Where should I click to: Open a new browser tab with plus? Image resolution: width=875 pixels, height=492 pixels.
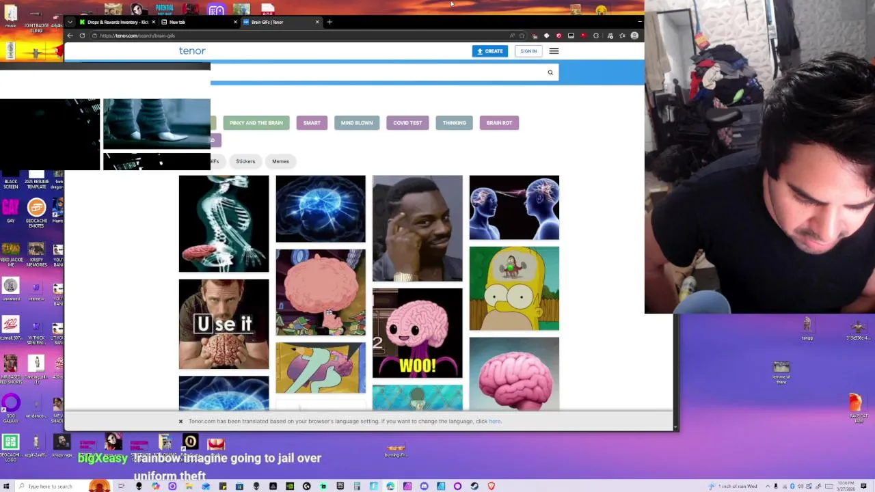click(x=329, y=22)
